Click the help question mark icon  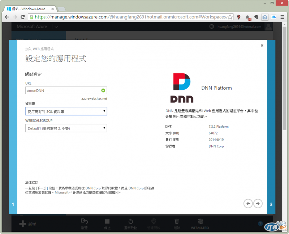click(x=260, y=224)
